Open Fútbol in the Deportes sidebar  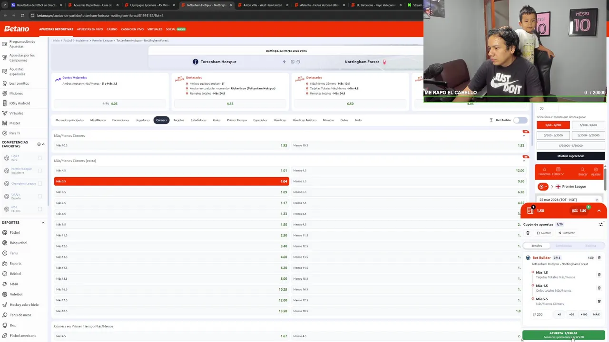(x=15, y=232)
